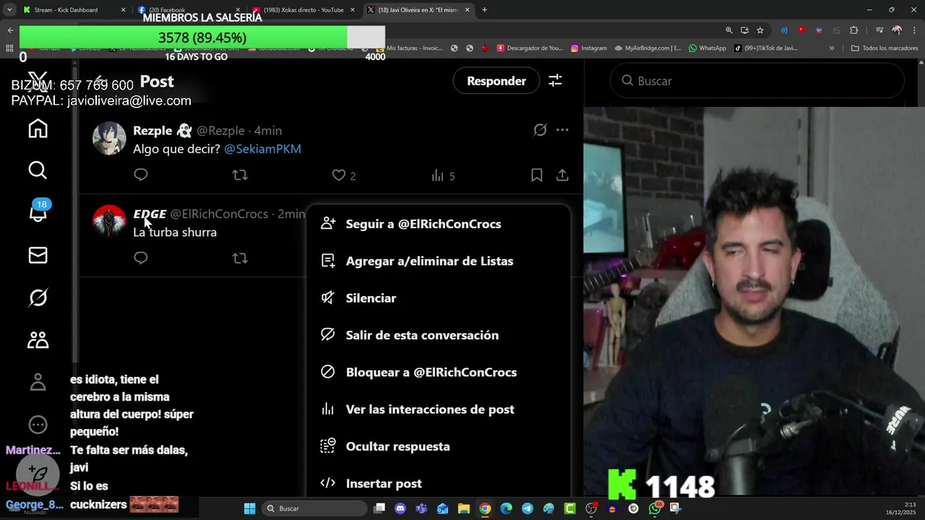
Task: Open Rezple's profile avatar
Action: point(109,138)
